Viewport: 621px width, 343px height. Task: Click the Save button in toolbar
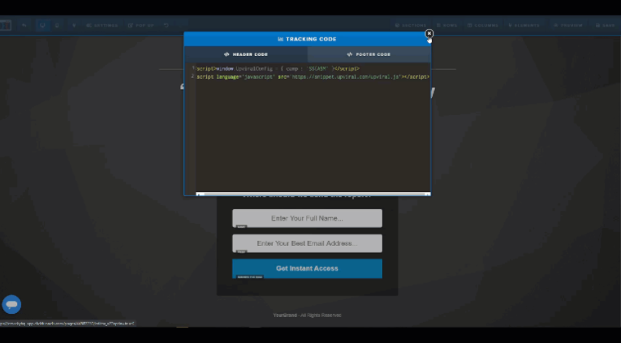pos(606,25)
